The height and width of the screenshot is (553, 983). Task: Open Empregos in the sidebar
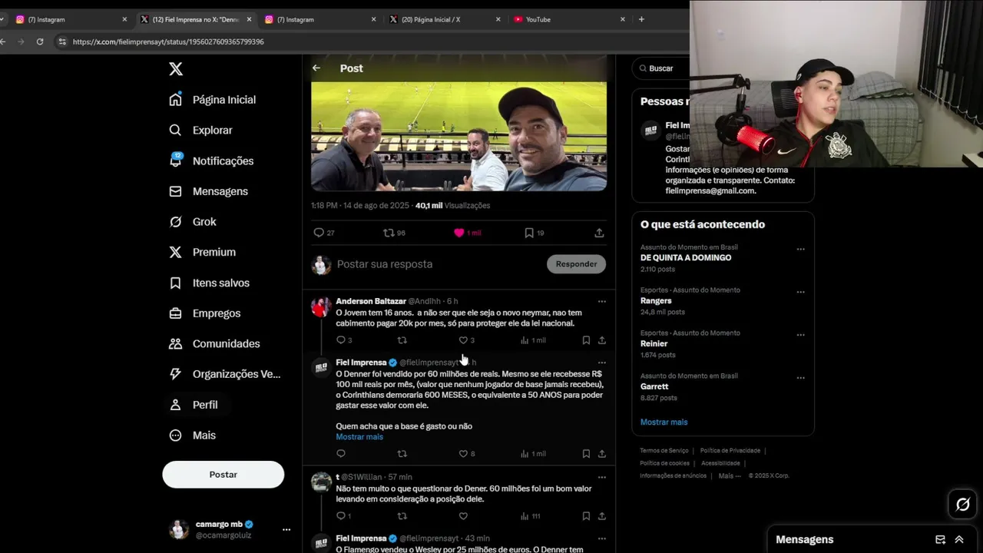(x=204, y=313)
